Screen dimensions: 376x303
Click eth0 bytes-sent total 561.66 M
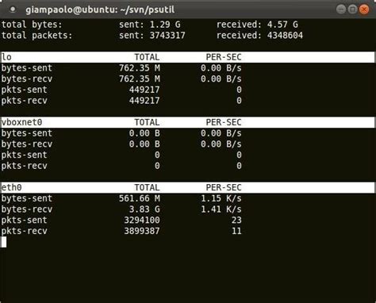click(x=140, y=198)
